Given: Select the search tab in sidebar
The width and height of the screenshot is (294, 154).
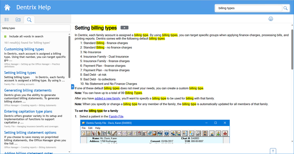Looking at the screenshot, I should click(29, 19).
